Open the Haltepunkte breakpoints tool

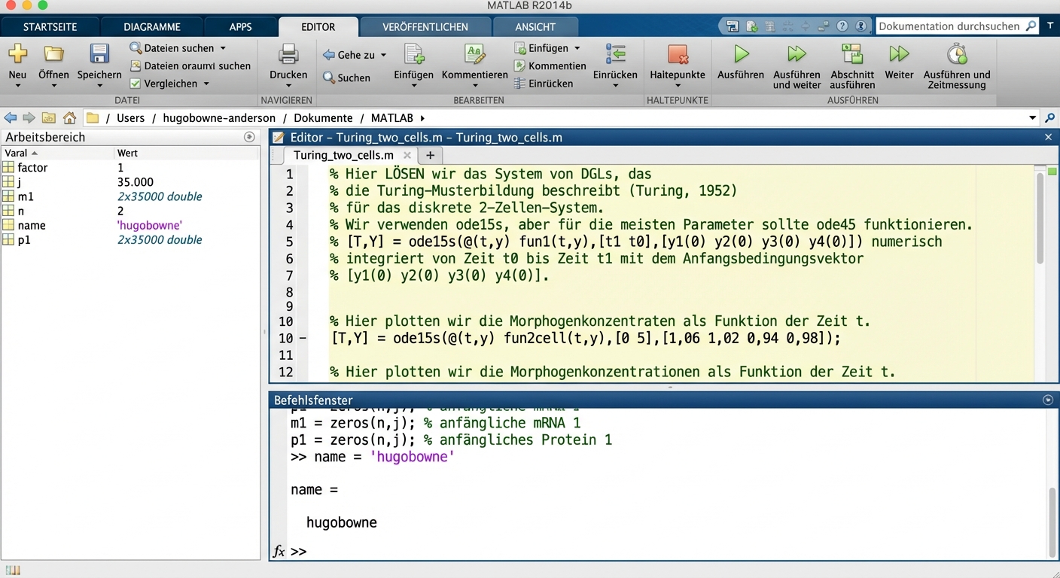coord(678,55)
